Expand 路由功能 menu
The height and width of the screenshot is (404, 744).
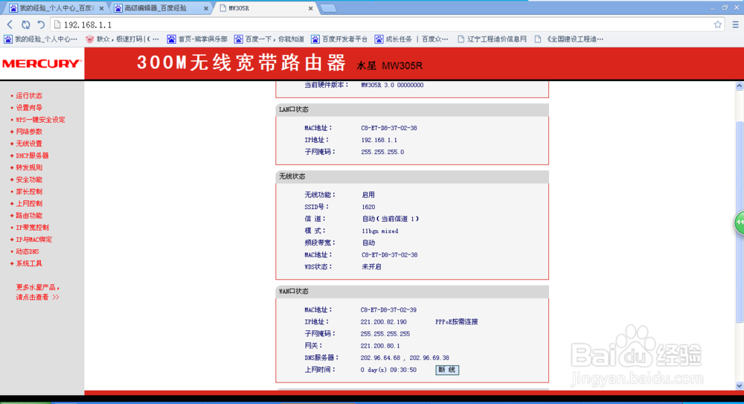[x=29, y=216]
